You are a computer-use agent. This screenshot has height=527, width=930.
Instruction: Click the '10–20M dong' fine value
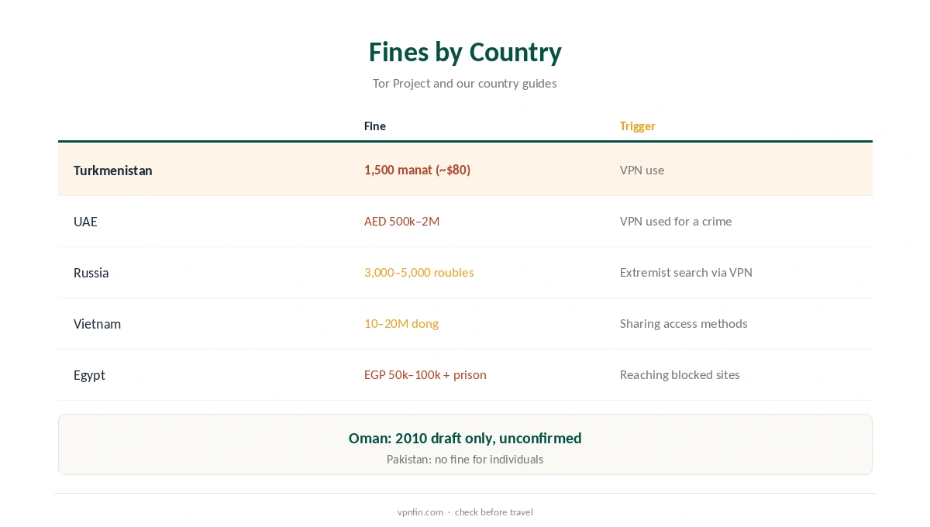tap(401, 323)
